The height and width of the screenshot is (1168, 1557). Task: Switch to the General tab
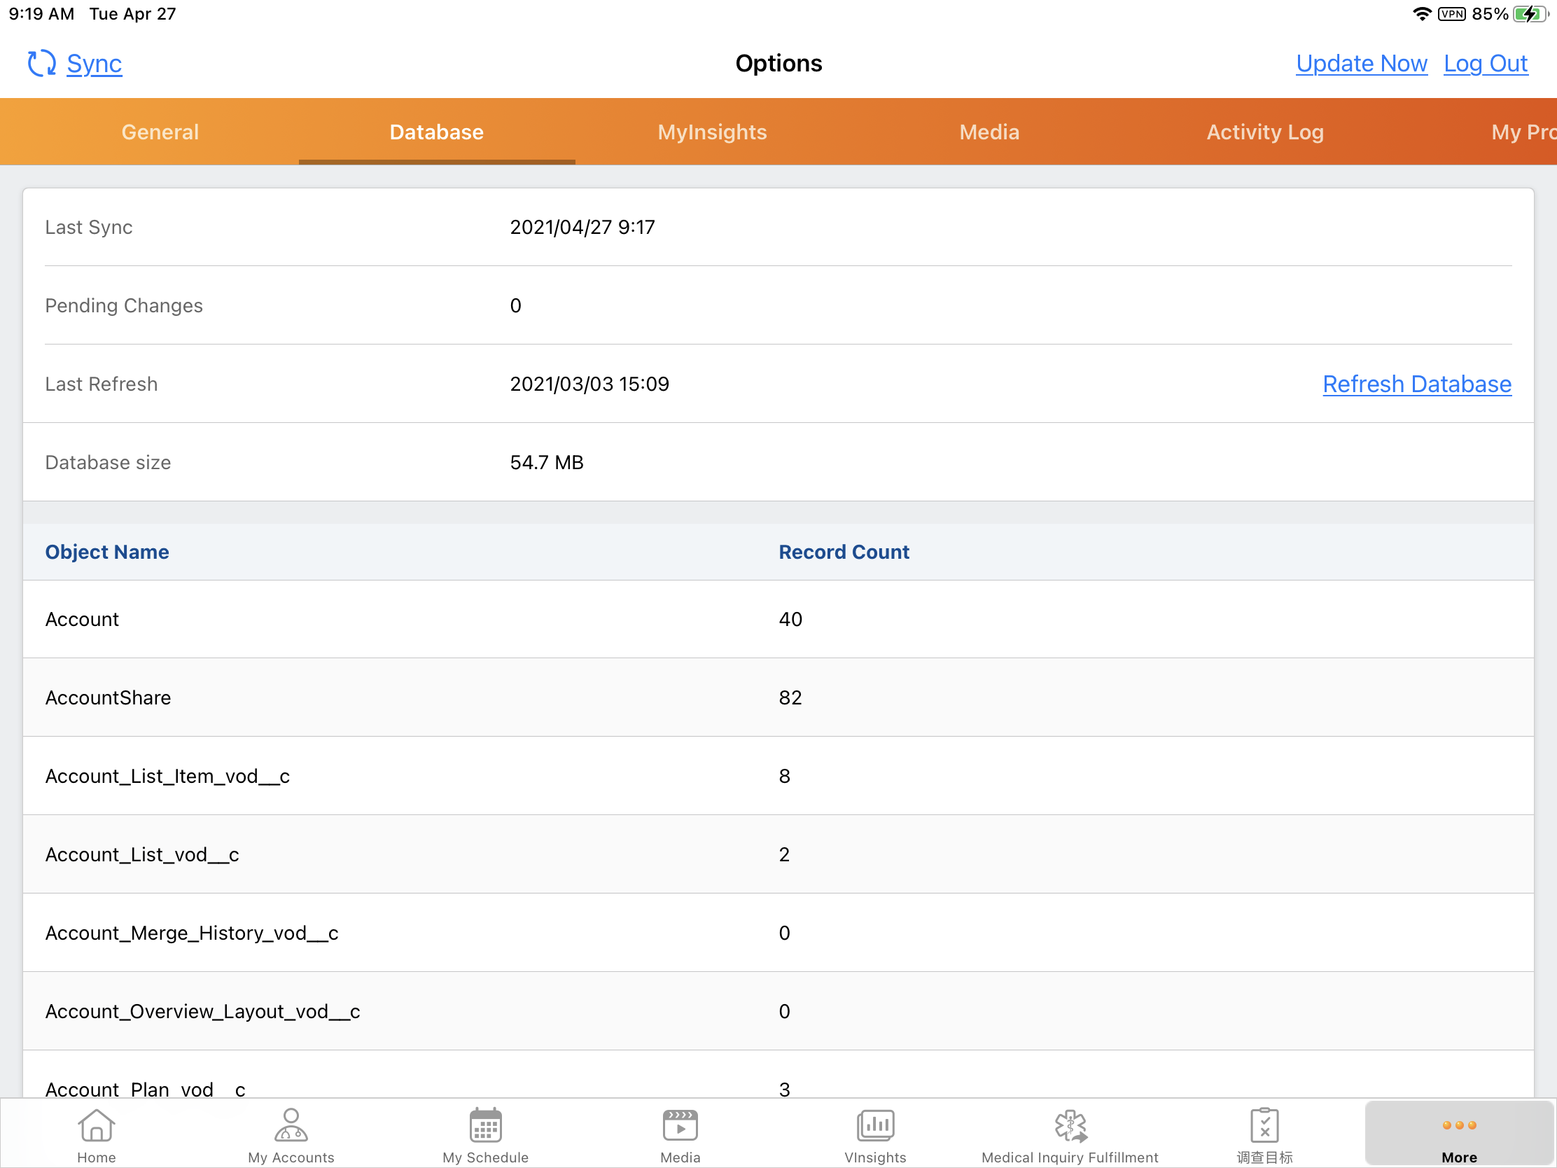pos(160,132)
